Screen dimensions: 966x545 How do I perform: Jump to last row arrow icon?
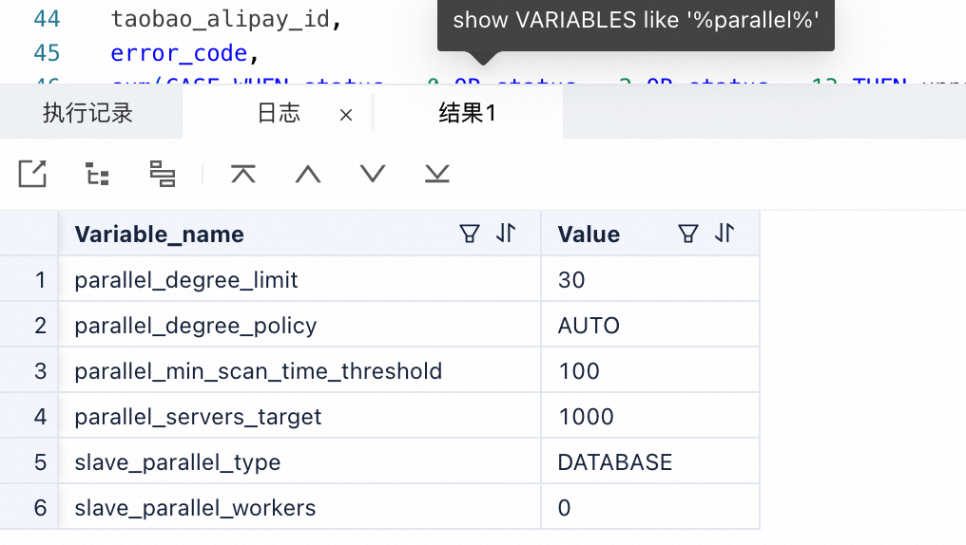(x=436, y=174)
